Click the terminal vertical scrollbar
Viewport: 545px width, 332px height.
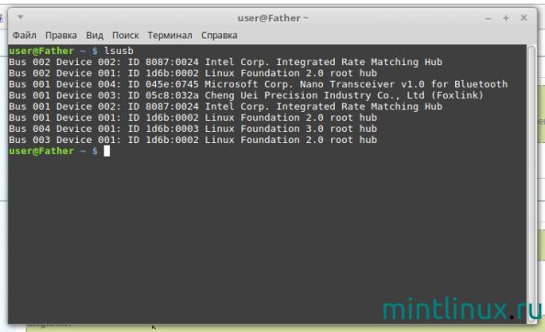531,184
